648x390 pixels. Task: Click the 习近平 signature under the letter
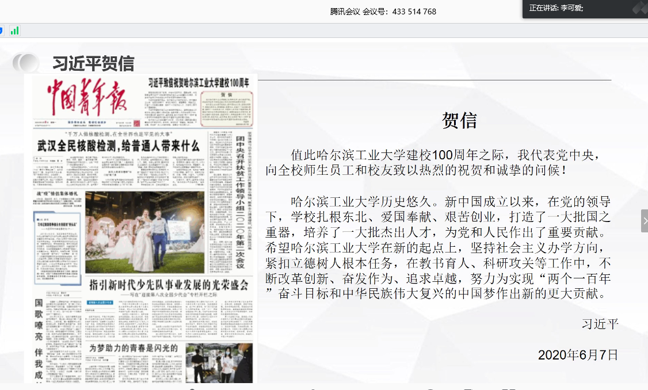coord(600,324)
